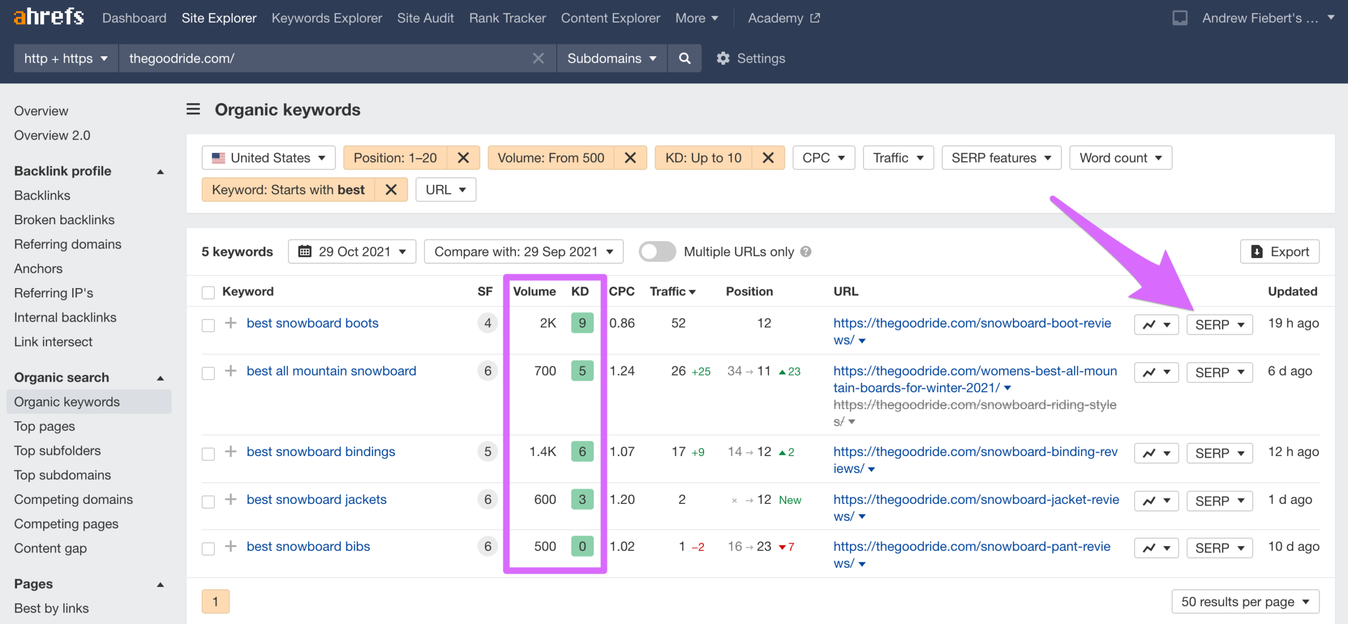Open the URL filter dropdown
1348x624 pixels.
click(x=445, y=190)
